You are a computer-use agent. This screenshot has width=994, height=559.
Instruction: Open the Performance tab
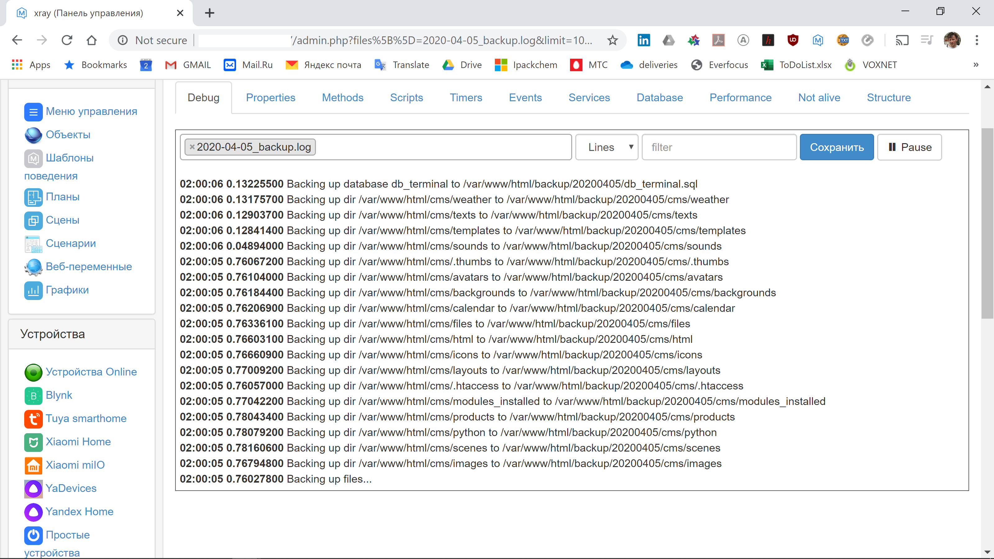coord(740,98)
